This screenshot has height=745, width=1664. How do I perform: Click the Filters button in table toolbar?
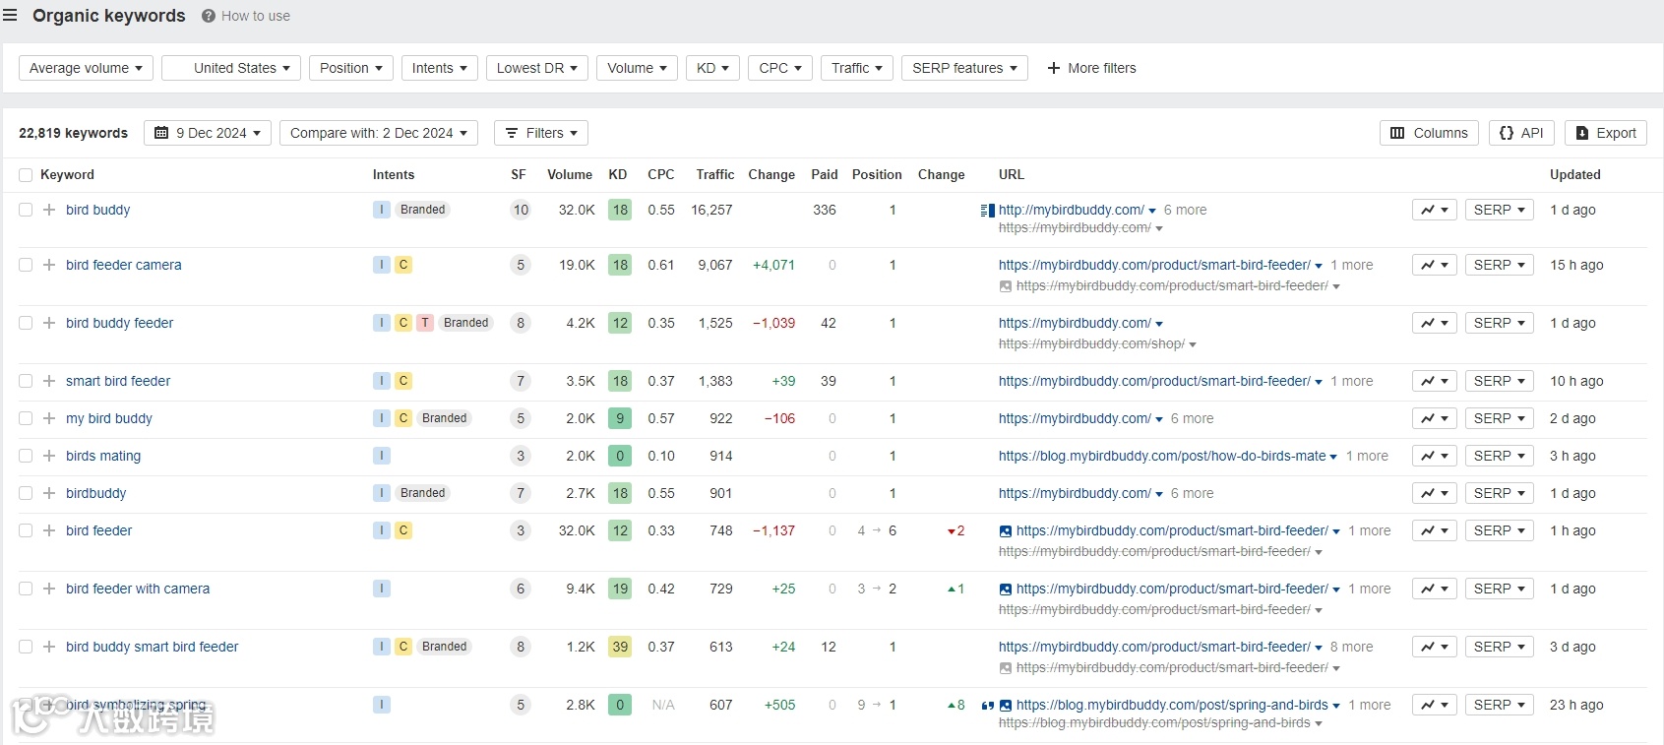click(x=541, y=133)
